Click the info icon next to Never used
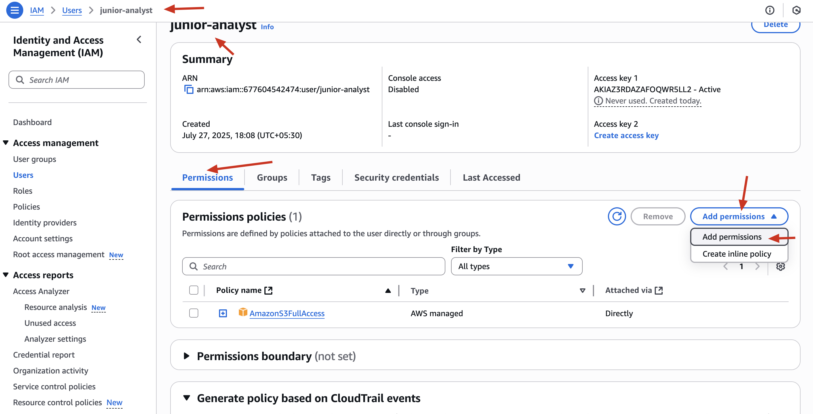813x414 pixels. point(598,101)
